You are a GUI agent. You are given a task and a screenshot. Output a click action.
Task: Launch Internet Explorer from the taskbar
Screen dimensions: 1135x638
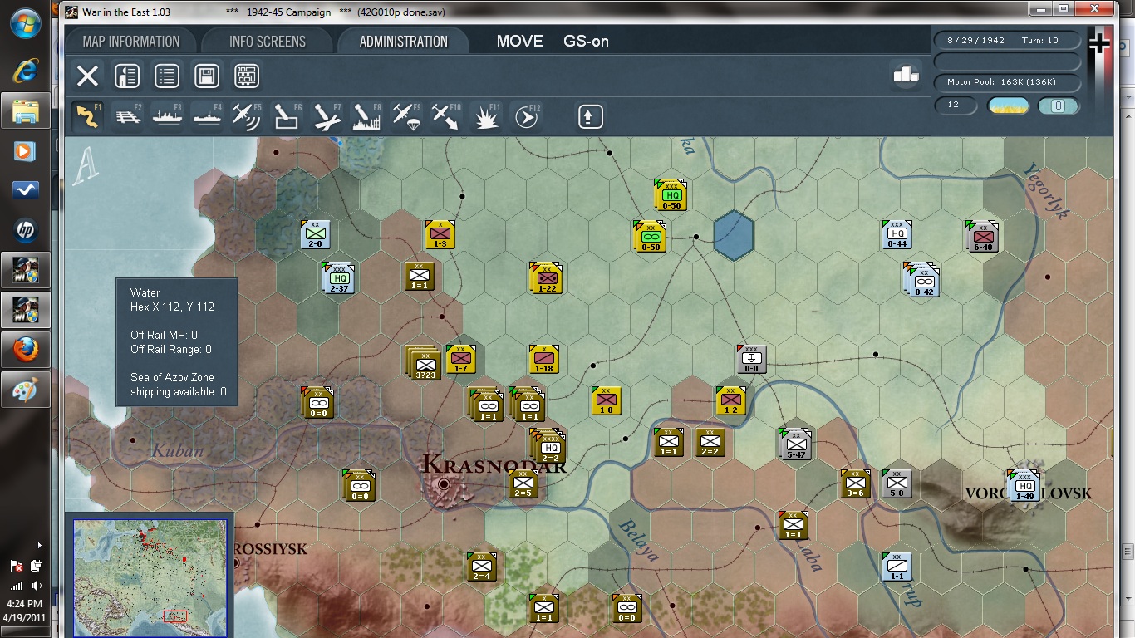pyautogui.click(x=26, y=71)
